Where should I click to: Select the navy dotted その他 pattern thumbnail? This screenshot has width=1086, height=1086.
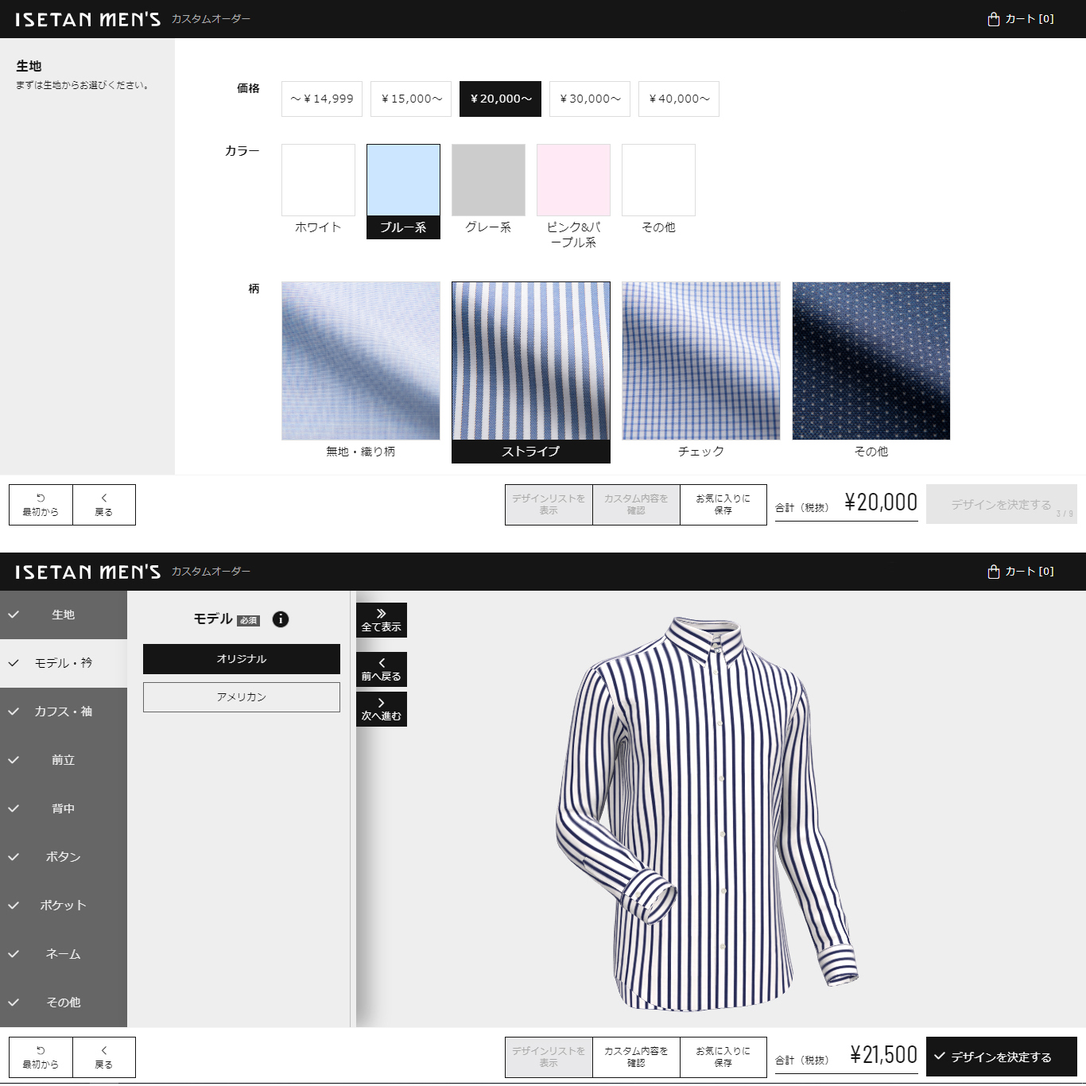click(871, 361)
